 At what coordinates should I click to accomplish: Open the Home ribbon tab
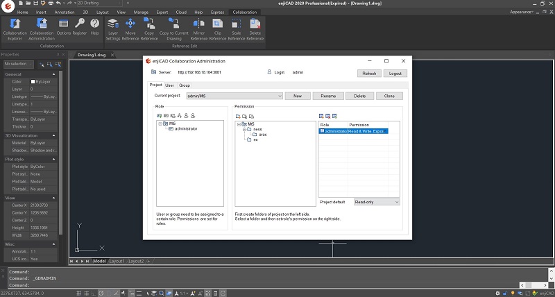coord(23,12)
